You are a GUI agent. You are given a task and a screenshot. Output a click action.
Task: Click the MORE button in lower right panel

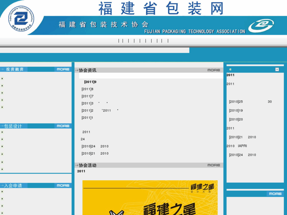click(x=275, y=194)
